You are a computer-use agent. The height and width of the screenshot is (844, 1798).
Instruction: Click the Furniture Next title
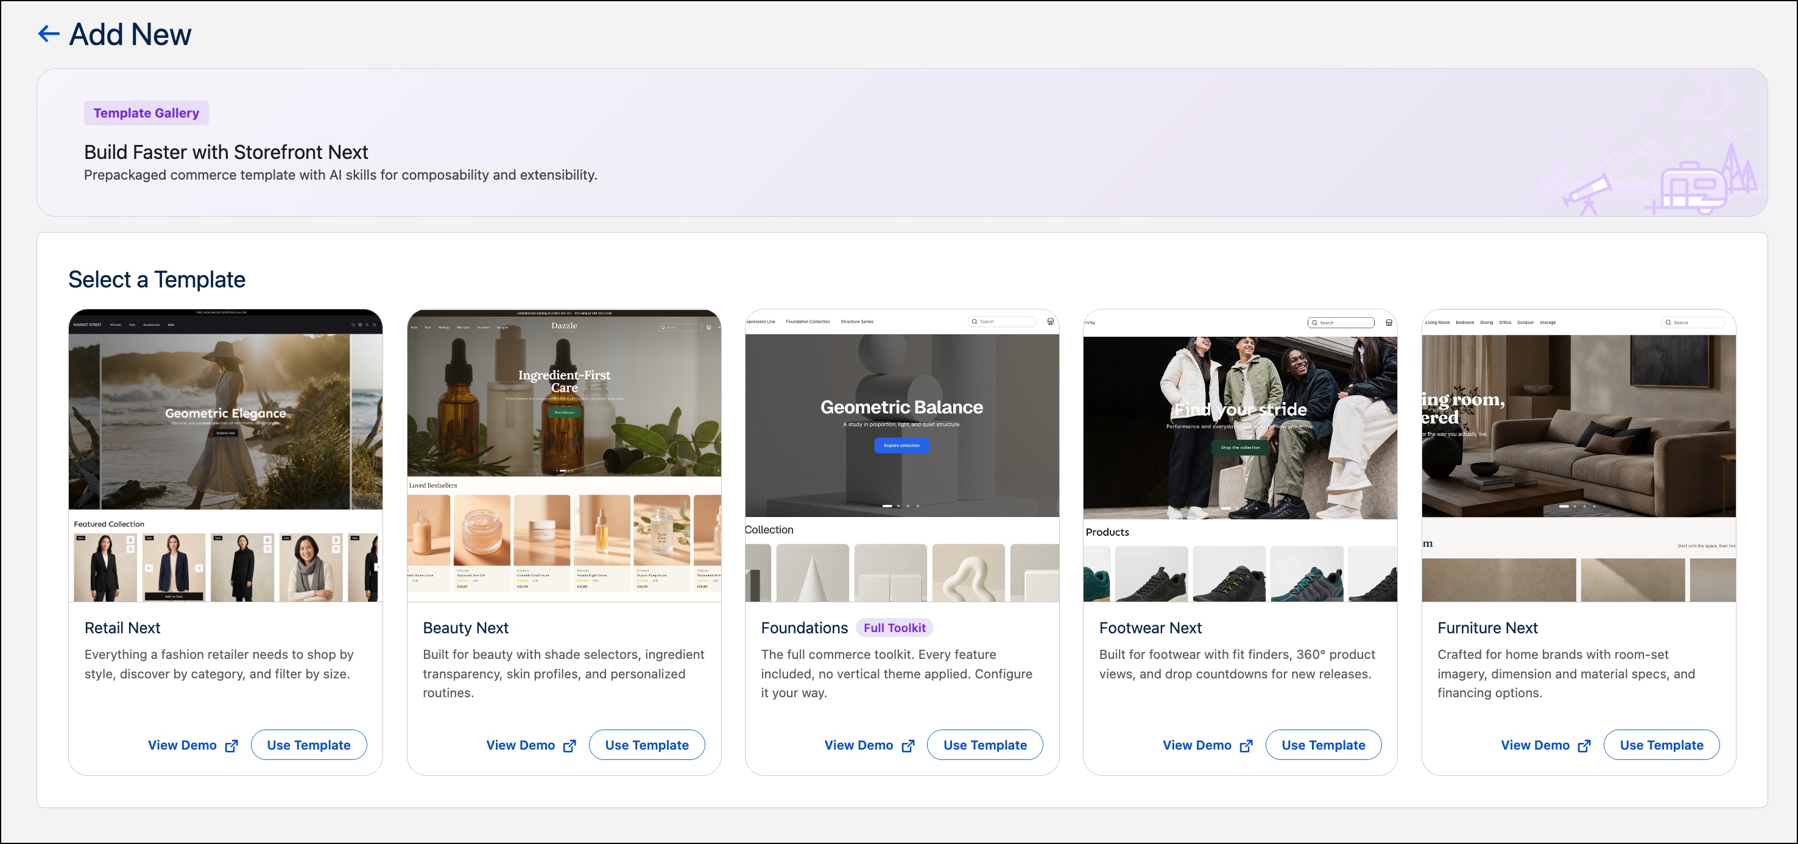[1487, 628]
